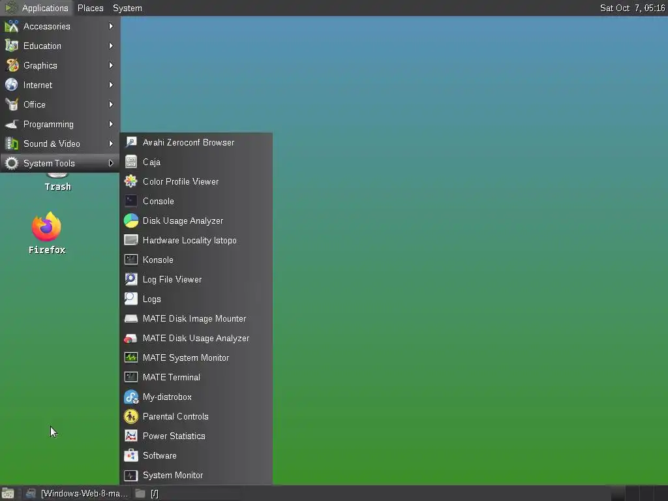The image size is (668, 501).
Task: Click workspace switcher in bottom panel
Action: tap(639, 493)
